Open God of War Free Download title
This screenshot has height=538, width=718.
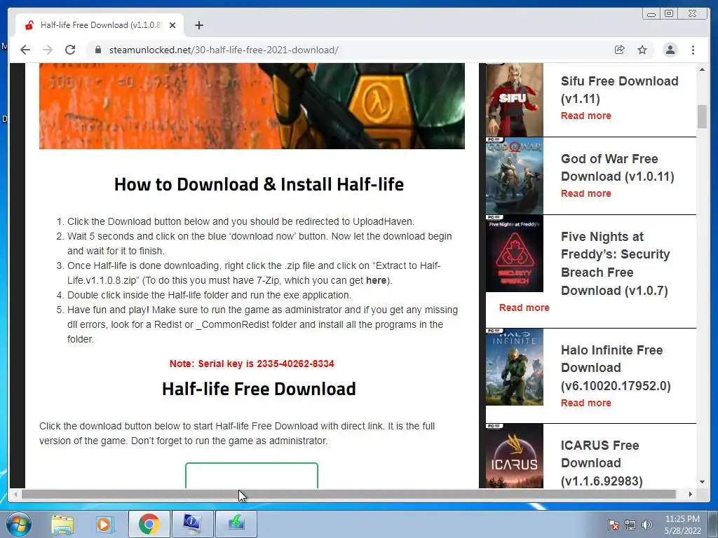pos(617,167)
